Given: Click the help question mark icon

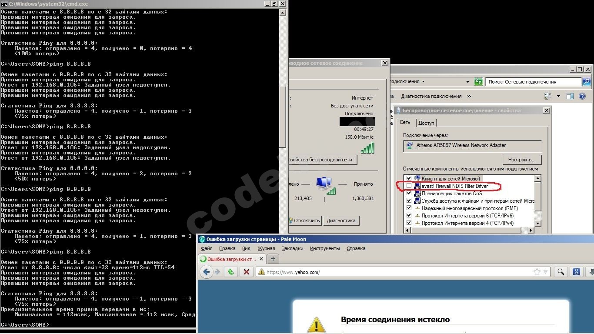Looking at the screenshot, I should 582,96.
